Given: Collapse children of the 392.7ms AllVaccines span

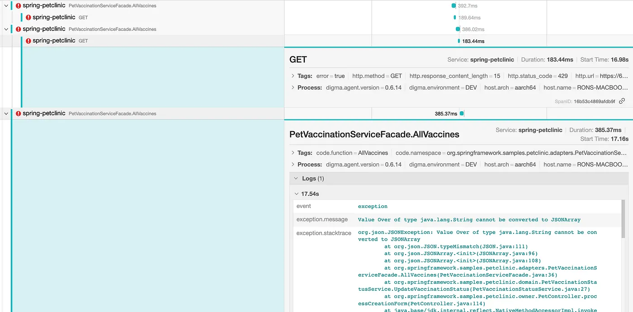Looking at the screenshot, I should (6, 6).
